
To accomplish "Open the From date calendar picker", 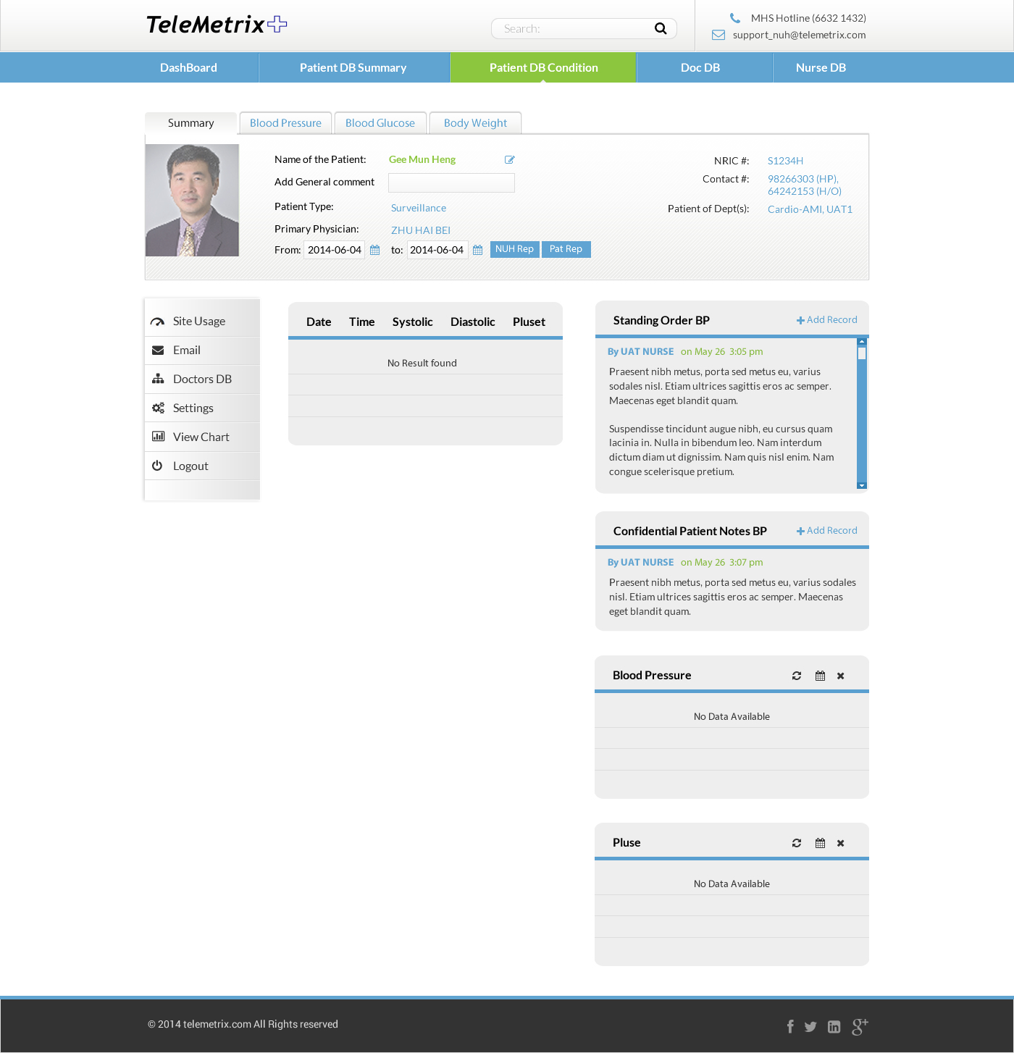I will 374,250.
